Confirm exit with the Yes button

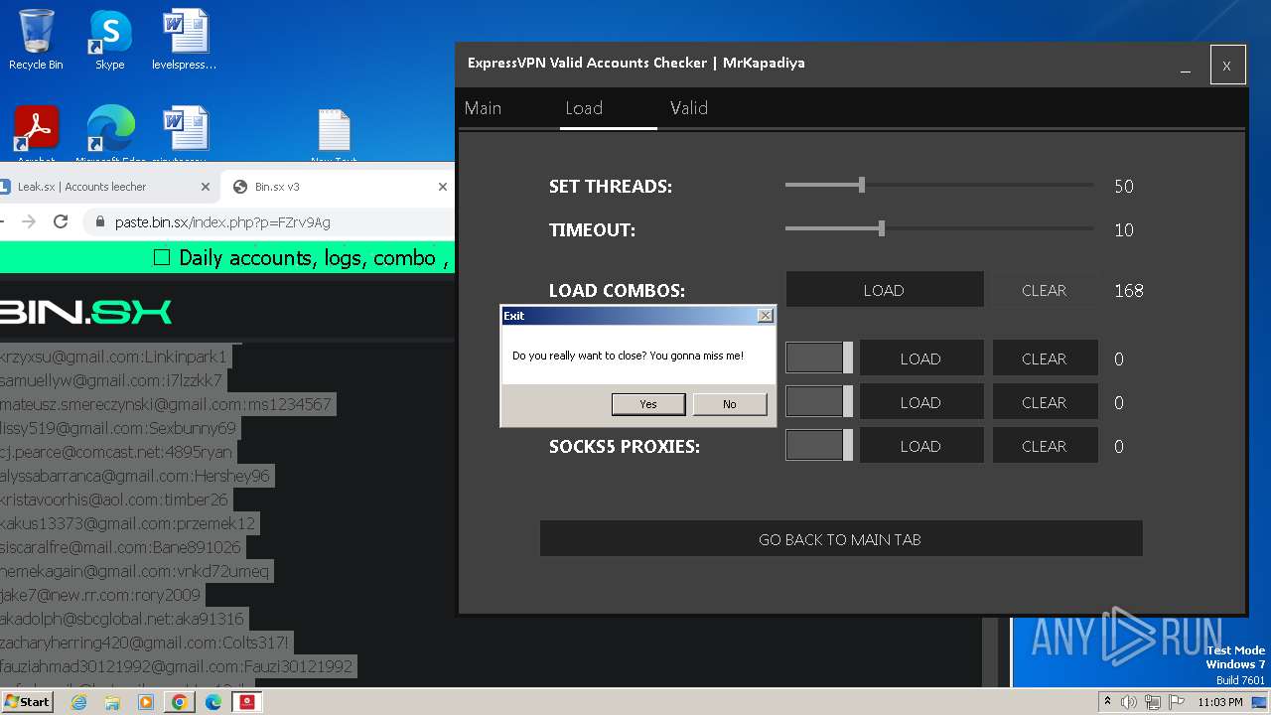coord(648,404)
